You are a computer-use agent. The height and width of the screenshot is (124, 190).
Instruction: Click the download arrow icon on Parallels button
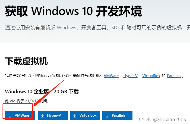pyautogui.click(x=107, y=115)
